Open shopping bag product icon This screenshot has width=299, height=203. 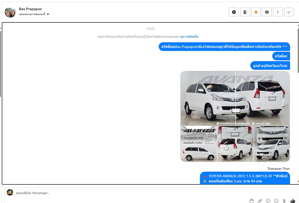tap(252, 201)
